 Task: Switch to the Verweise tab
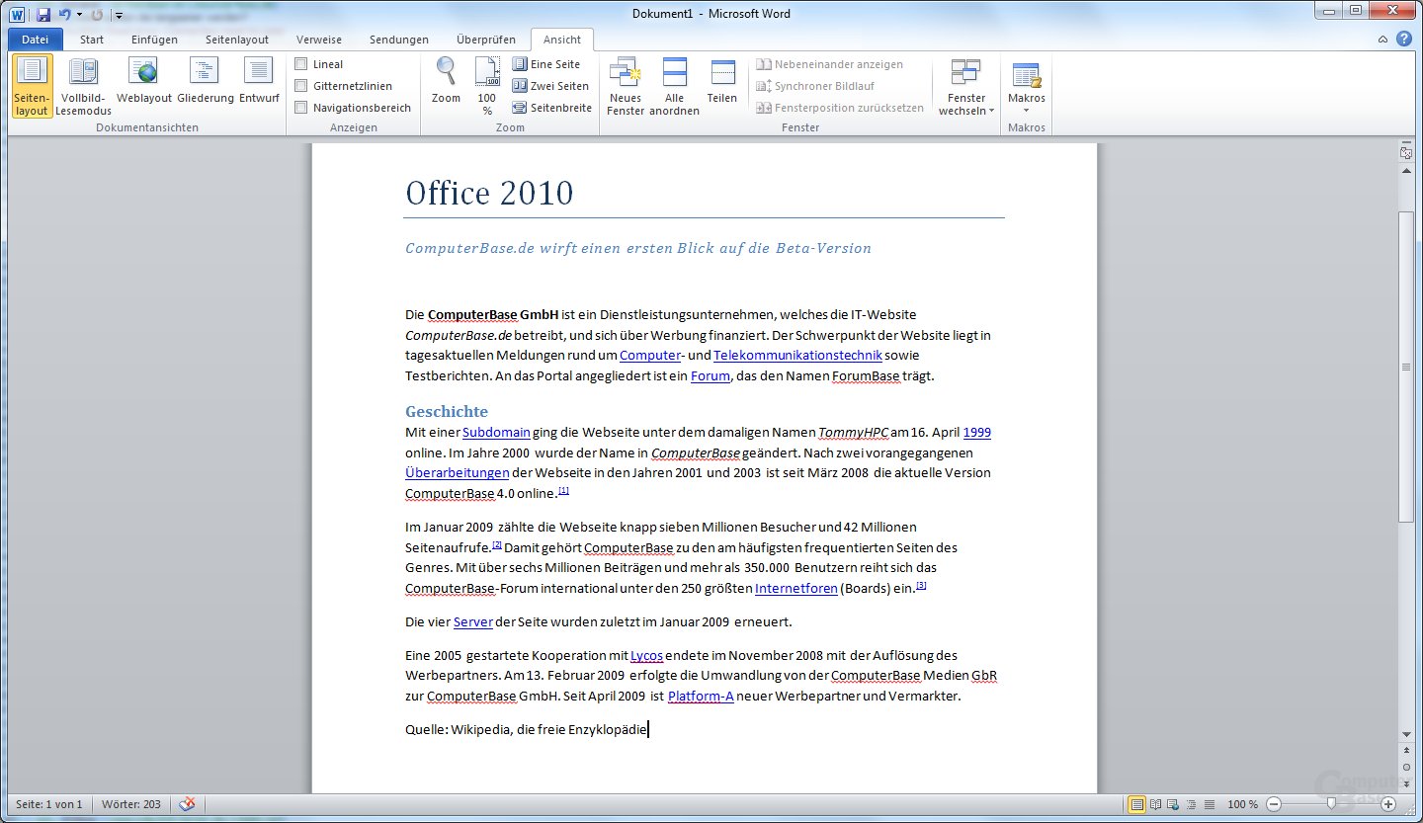[x=319, y=40]
